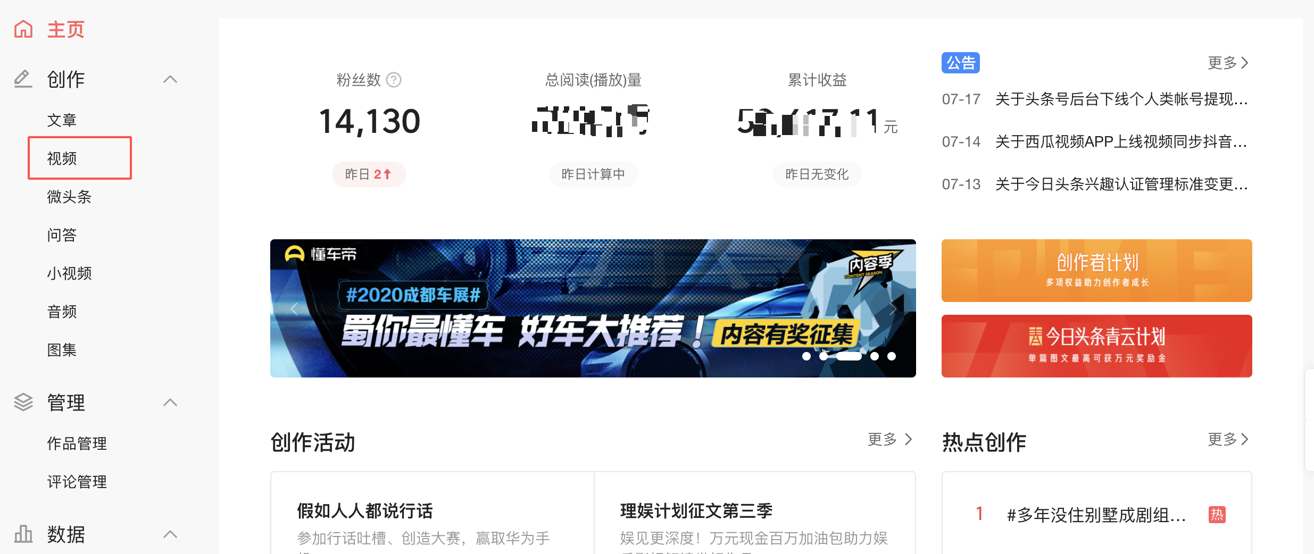
Task: Select 视频 in the sidebar menu
Action: point(62,158)
